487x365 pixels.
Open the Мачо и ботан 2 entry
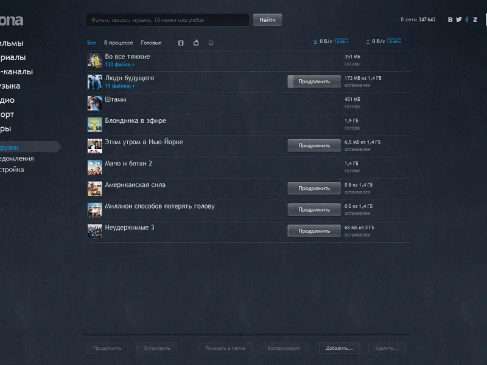(128, 164)
